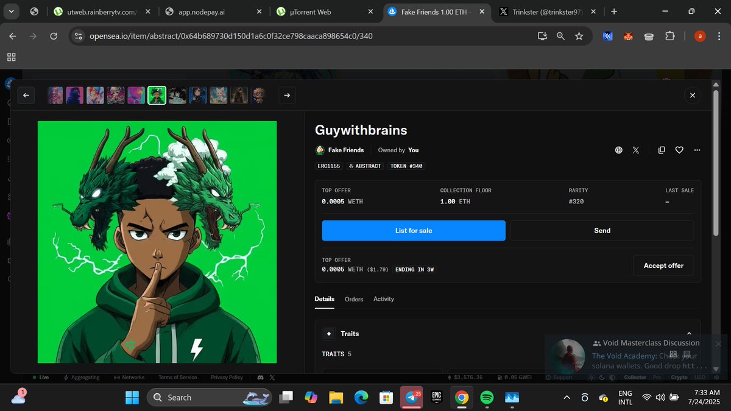Image resolution: width=731 pixels, height=411 pixels.
Task: Copy the item link icon
Action: coord(662,150)
